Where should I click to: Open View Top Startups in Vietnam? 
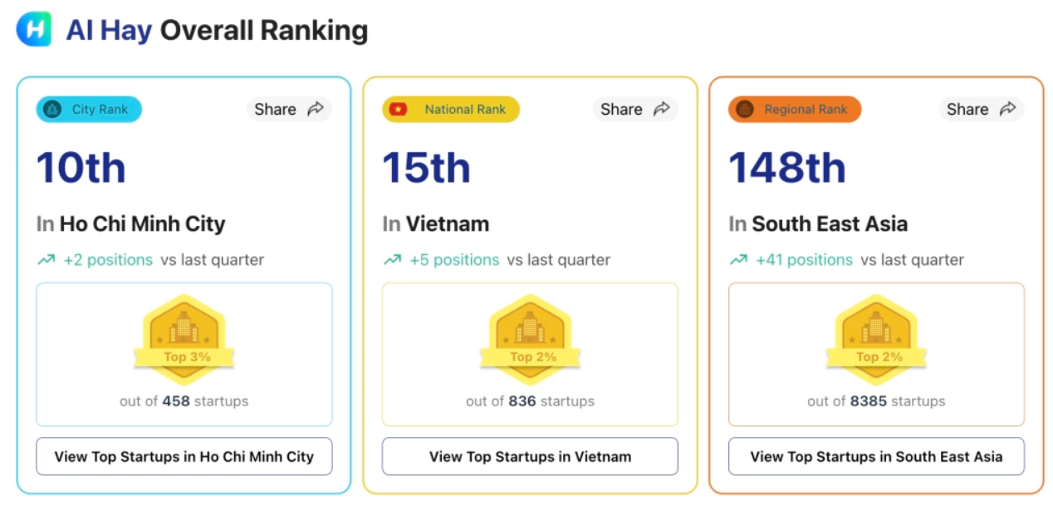[530, 457]
